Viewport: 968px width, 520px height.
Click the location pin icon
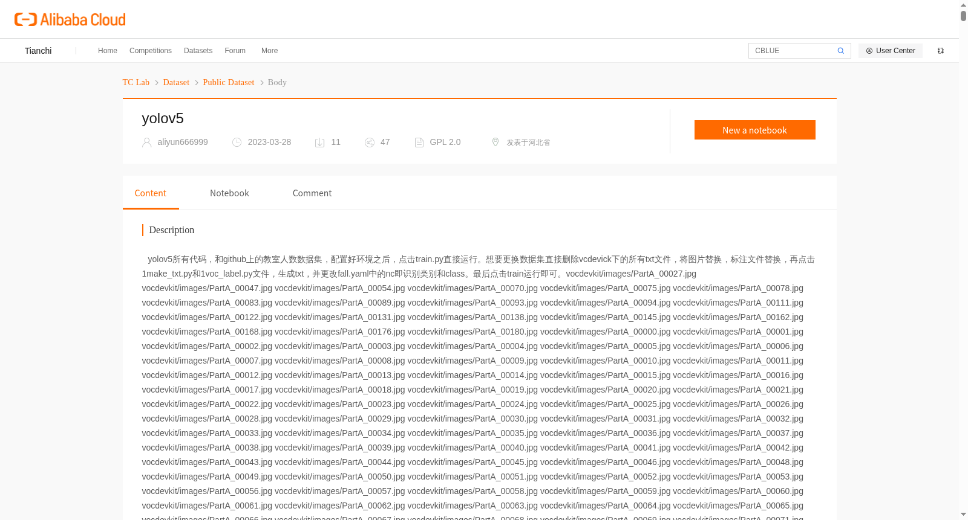(495, 142)
